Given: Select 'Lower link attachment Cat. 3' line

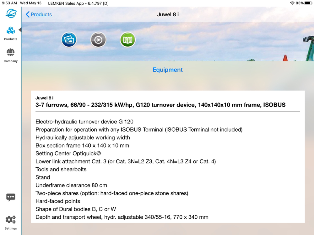Looking at the screenshot, I should point(126,161).
